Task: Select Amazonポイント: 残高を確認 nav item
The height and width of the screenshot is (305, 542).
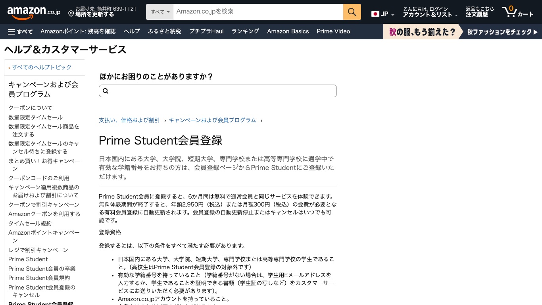Action: click(x=78, y=31)
